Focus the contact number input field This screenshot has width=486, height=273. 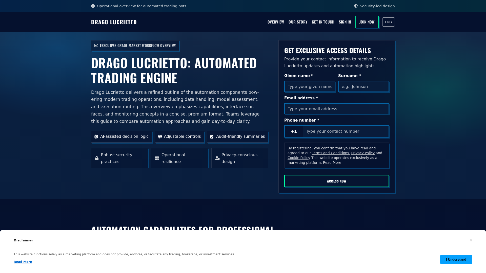pos(346,131)
